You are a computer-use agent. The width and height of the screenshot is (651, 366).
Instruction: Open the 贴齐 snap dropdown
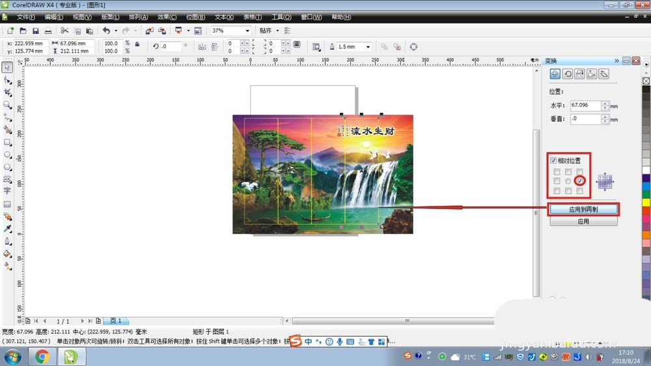click(x=277, y=31)
